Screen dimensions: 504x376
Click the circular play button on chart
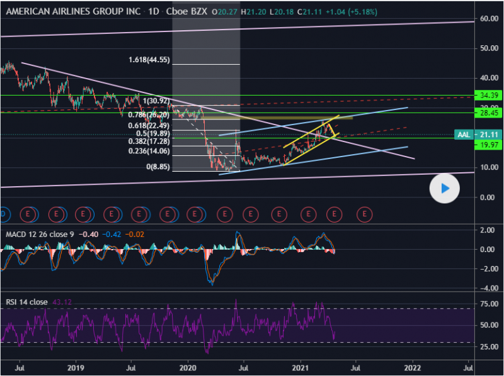click(445, 187)
